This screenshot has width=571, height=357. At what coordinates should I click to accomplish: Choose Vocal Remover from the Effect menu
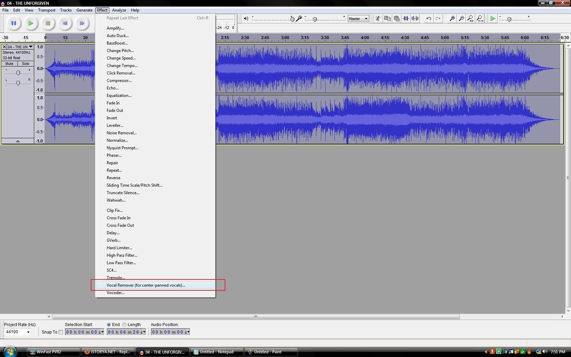pyautogui.click(x=146, y=285)
